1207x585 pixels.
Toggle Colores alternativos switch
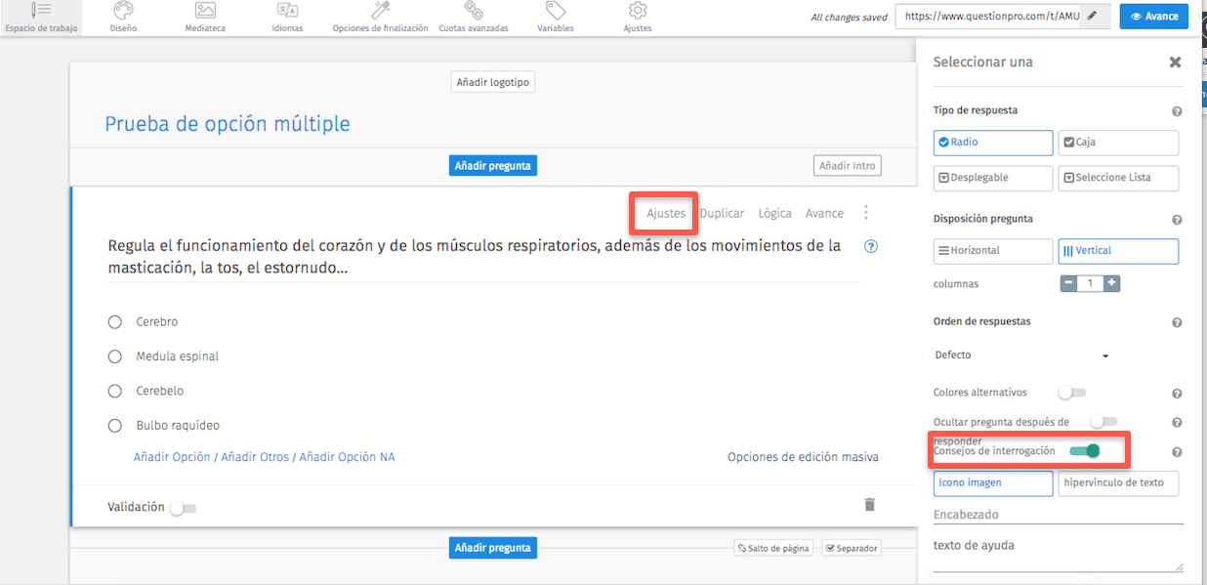[1072, 393]
